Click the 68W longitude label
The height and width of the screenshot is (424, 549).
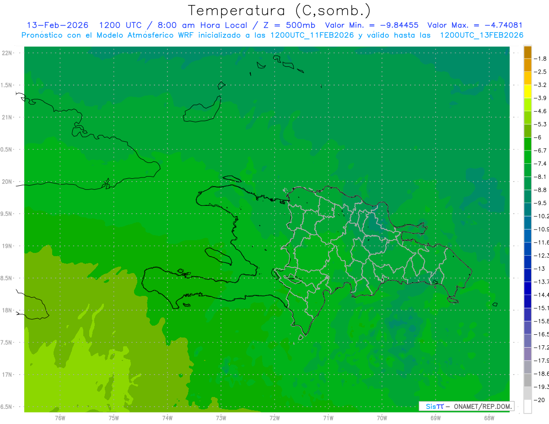tap(489, 418)
